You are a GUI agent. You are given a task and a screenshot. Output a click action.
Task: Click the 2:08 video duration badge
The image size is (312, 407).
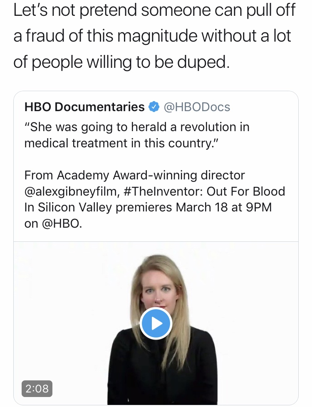(x=37, y=389)
